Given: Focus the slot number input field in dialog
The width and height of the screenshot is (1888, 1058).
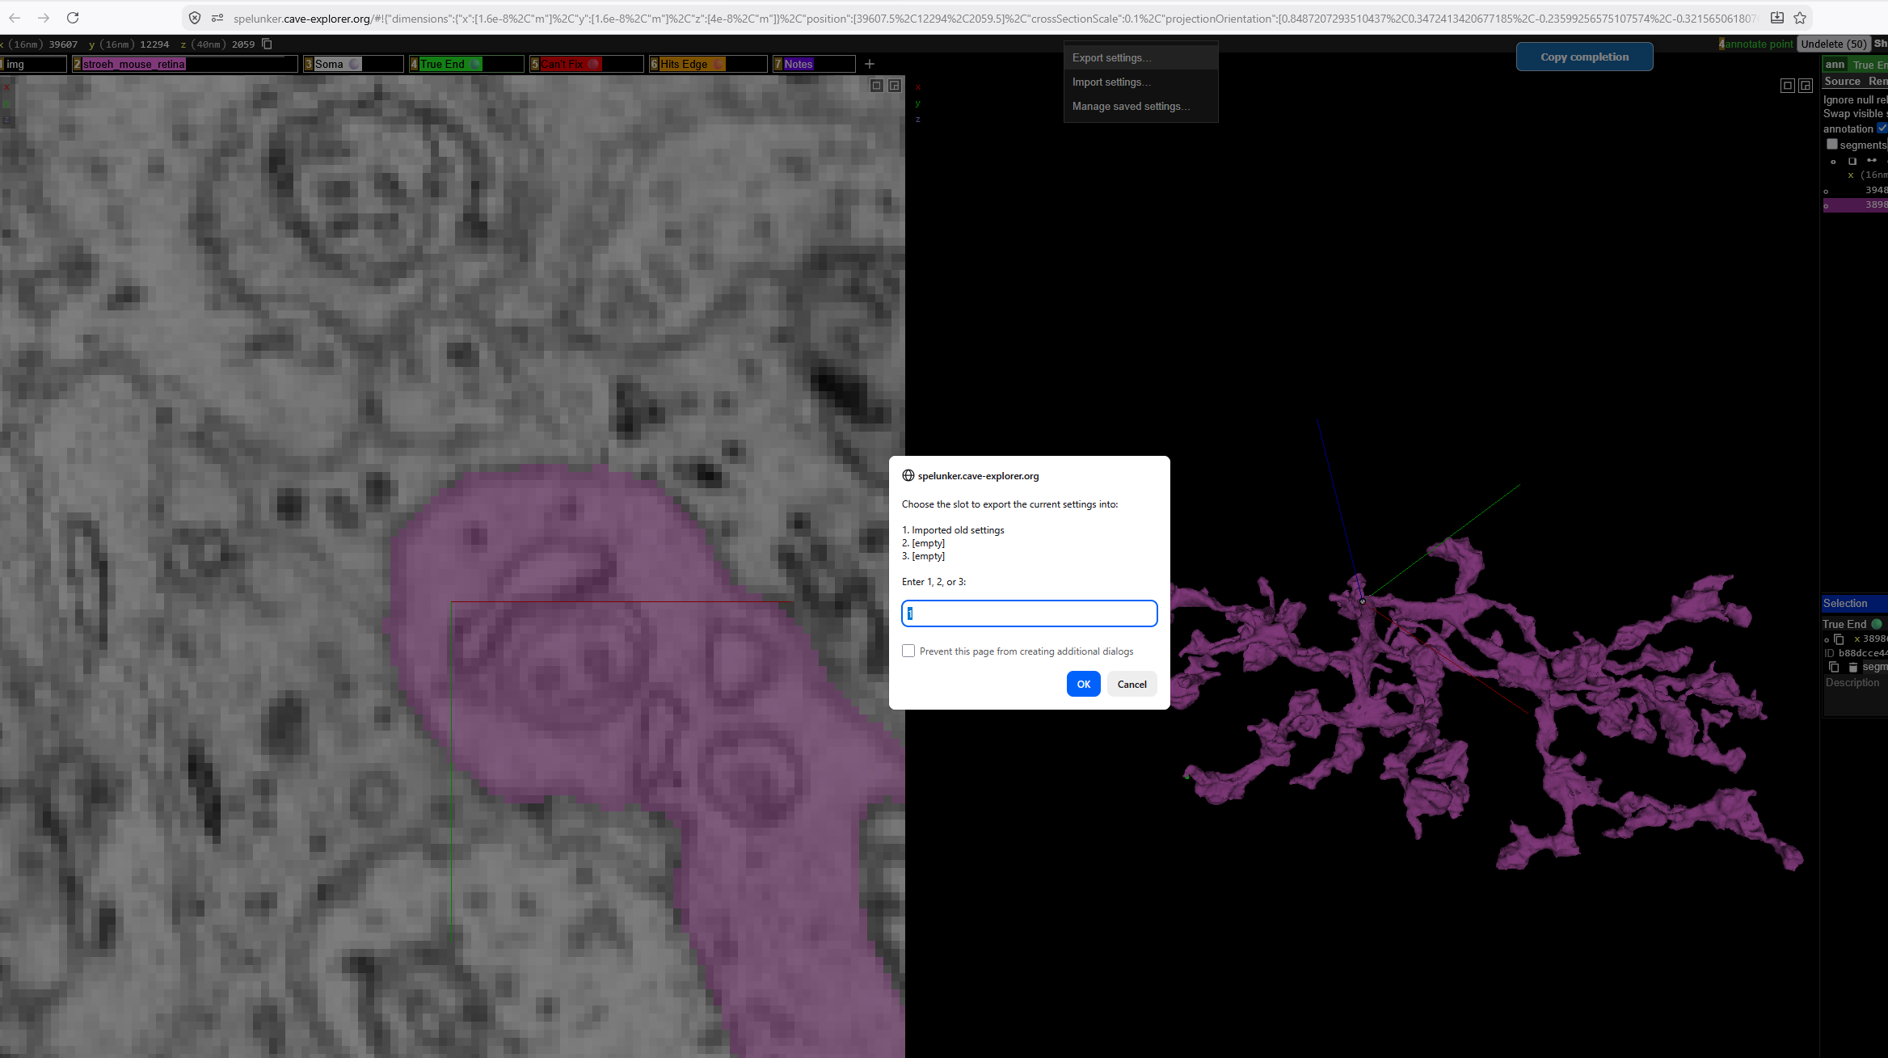Looking at the screenshot, I should (1029, 613).
